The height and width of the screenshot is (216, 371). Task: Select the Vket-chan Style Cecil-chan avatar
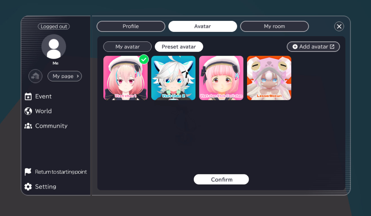pyautogui.click(x=221, y=78)
